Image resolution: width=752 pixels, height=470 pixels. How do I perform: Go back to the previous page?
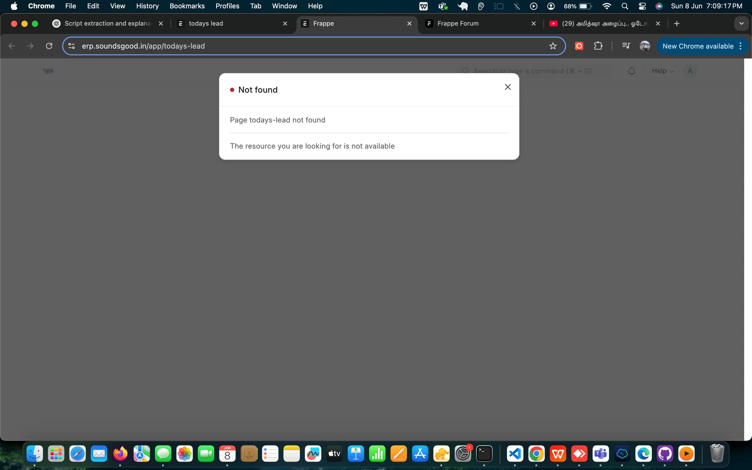click(x=12, y=46)
